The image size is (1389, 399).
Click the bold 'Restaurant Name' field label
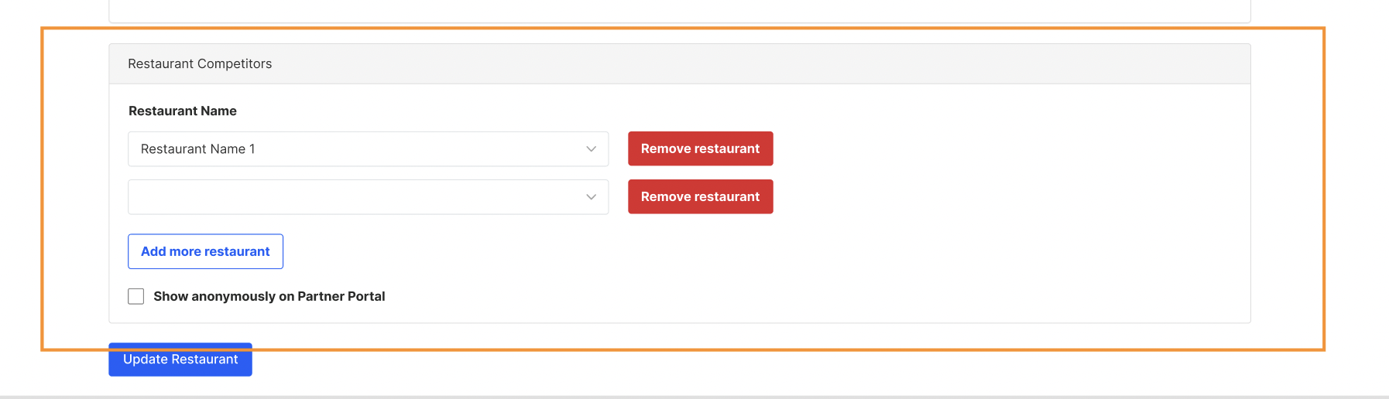tap(183, 111)
